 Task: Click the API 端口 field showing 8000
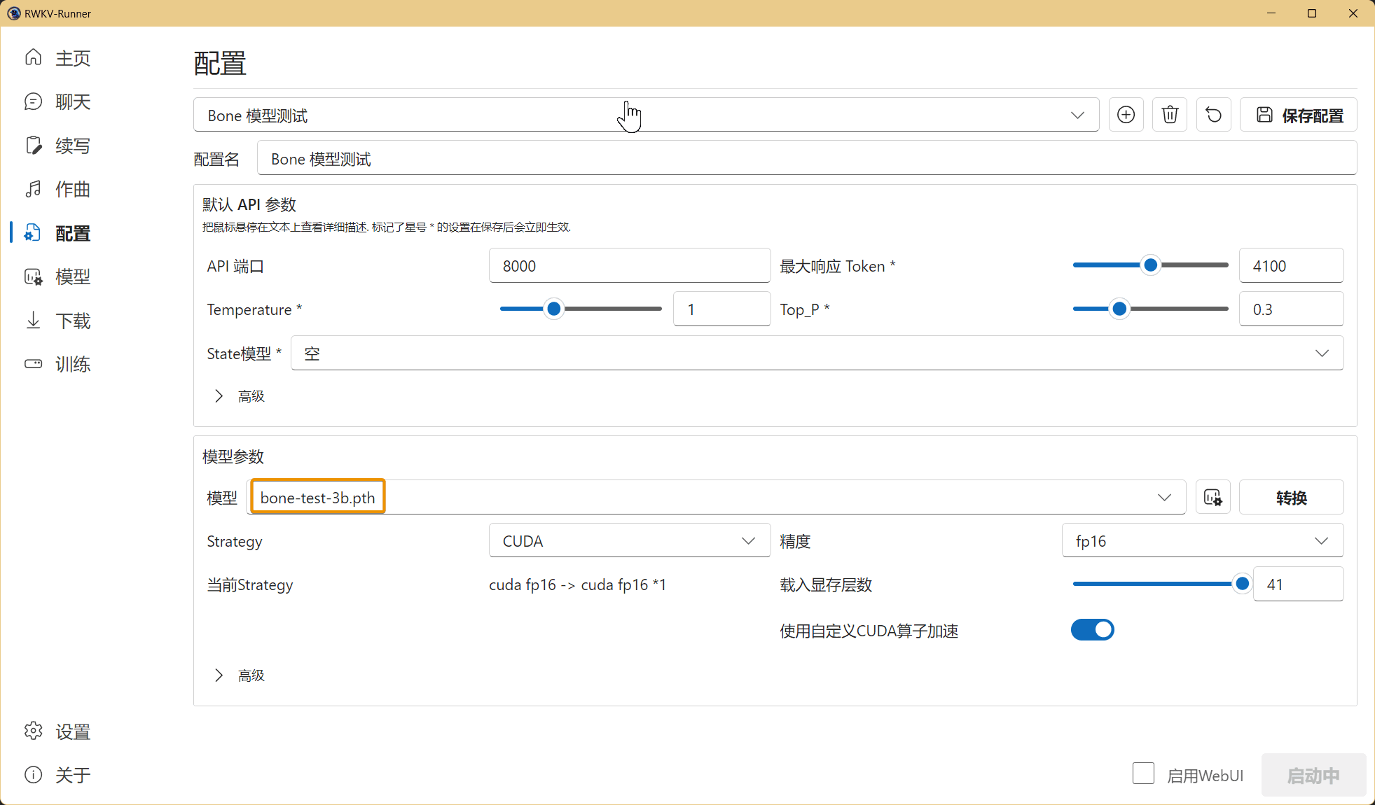(x=630, y=265)
